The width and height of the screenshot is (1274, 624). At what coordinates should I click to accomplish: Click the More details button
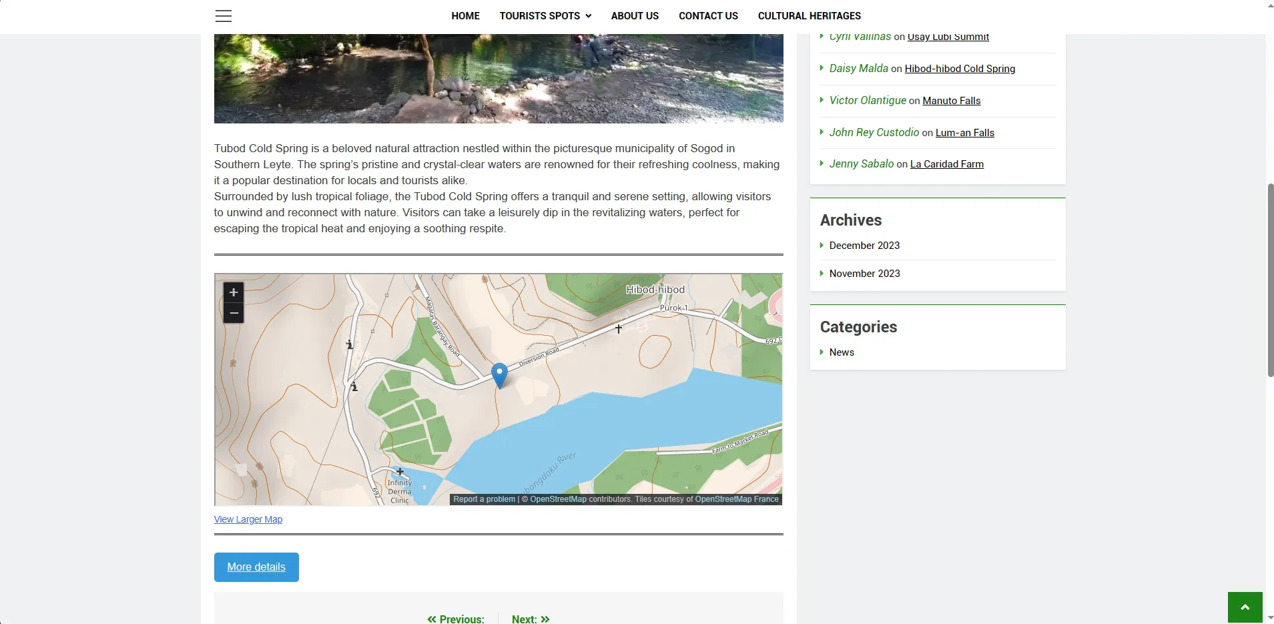[256, 567]
